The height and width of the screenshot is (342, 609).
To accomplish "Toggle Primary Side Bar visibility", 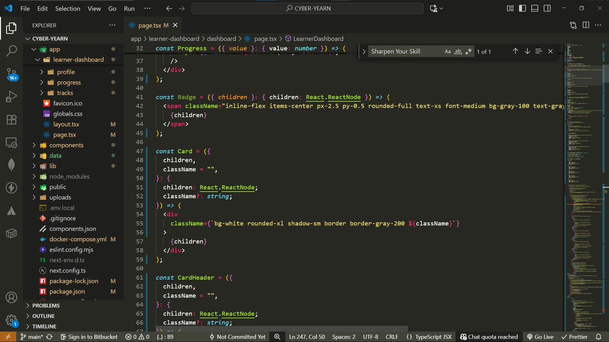I will tap(523, 9).
